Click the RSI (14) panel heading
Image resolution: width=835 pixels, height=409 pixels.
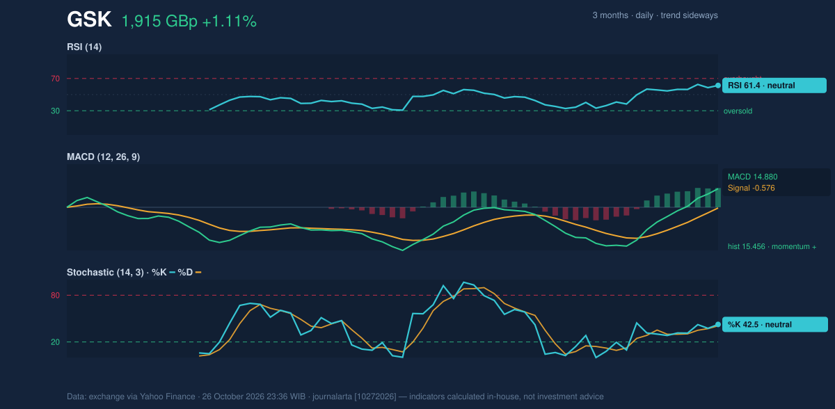84,47
